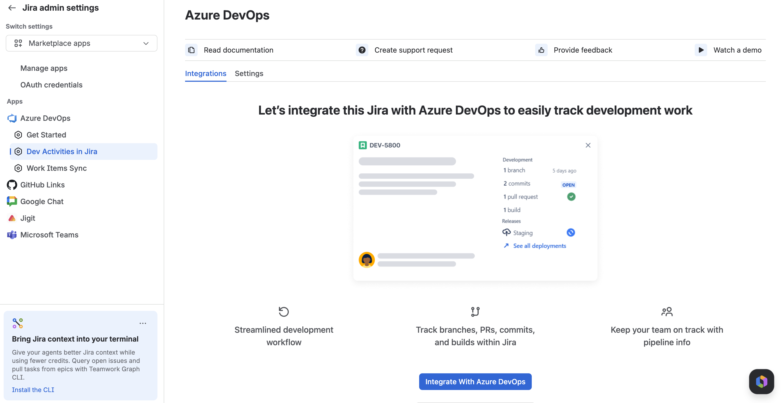Click the OPEN status badge
The height and width of the screenshot is (403, 782).
[568, 185]
